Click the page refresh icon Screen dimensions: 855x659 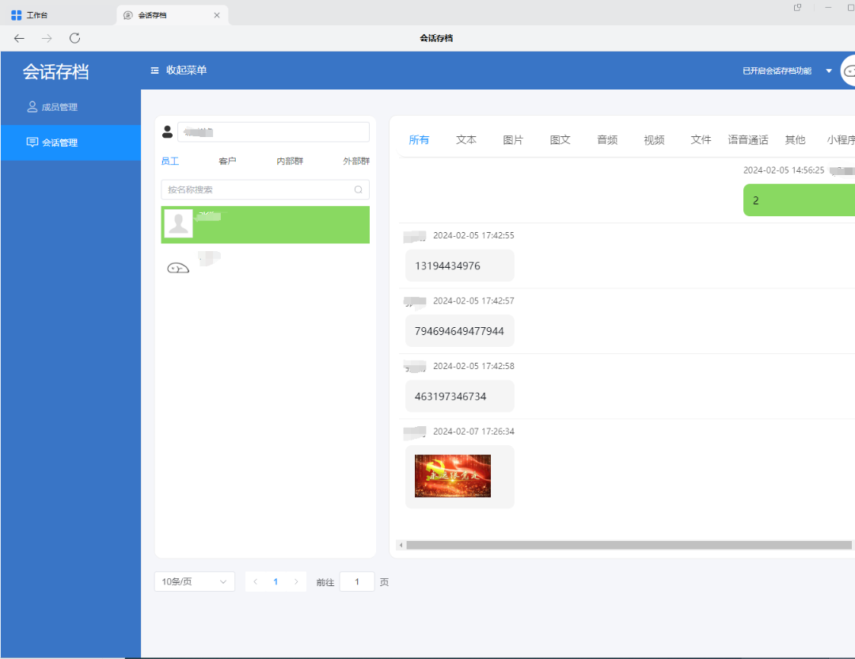[x=74, y=38]
